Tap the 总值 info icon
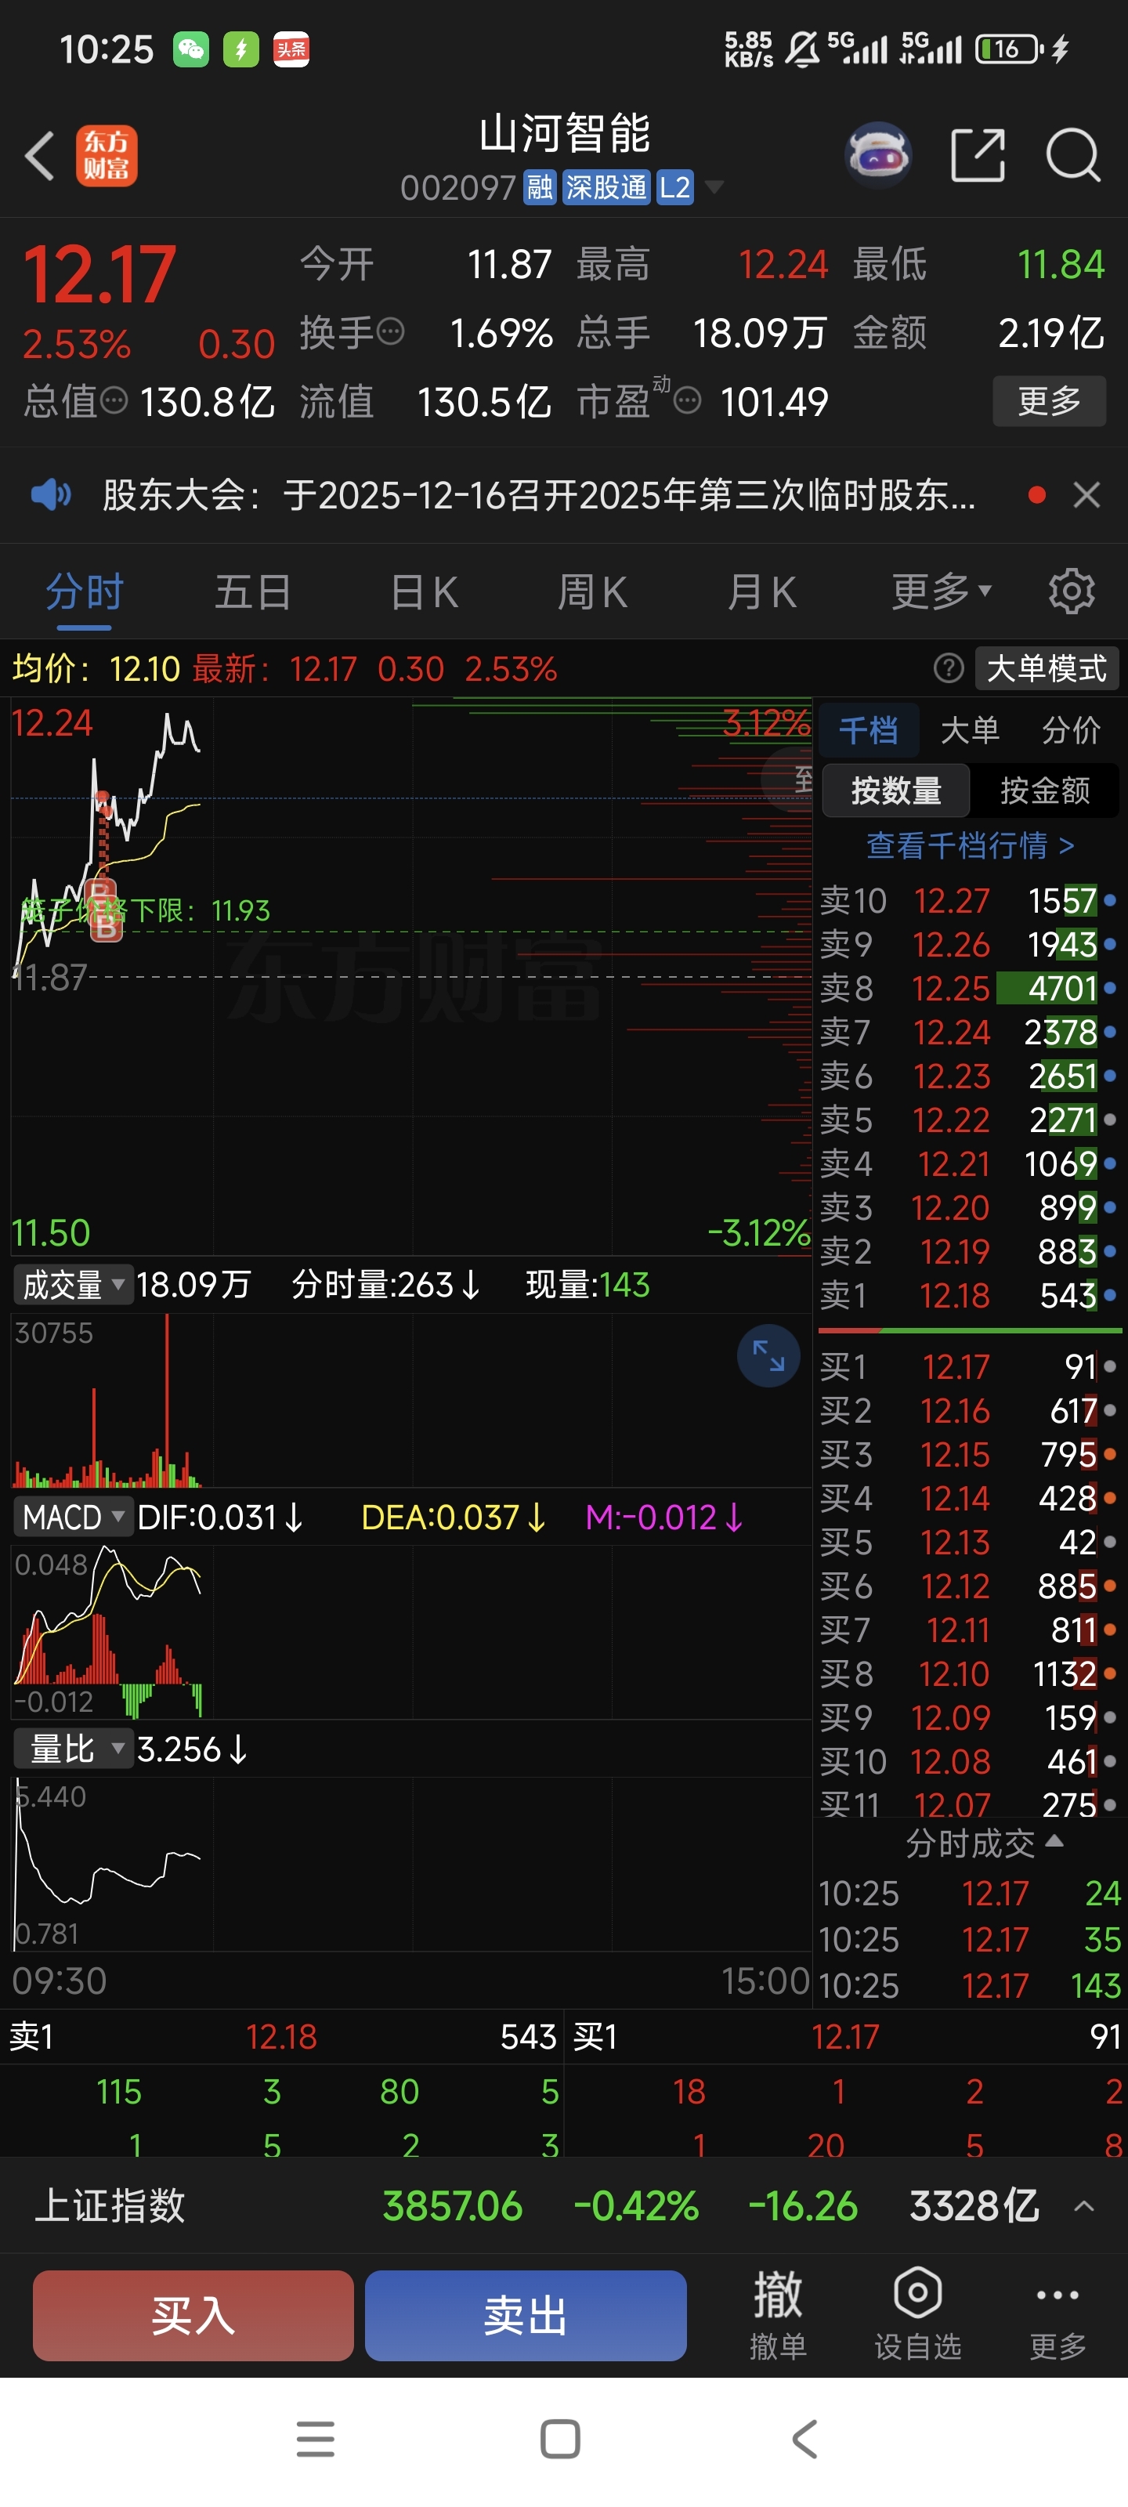The width and height of the screenshot is (1128, 2507). pos(114,401)
